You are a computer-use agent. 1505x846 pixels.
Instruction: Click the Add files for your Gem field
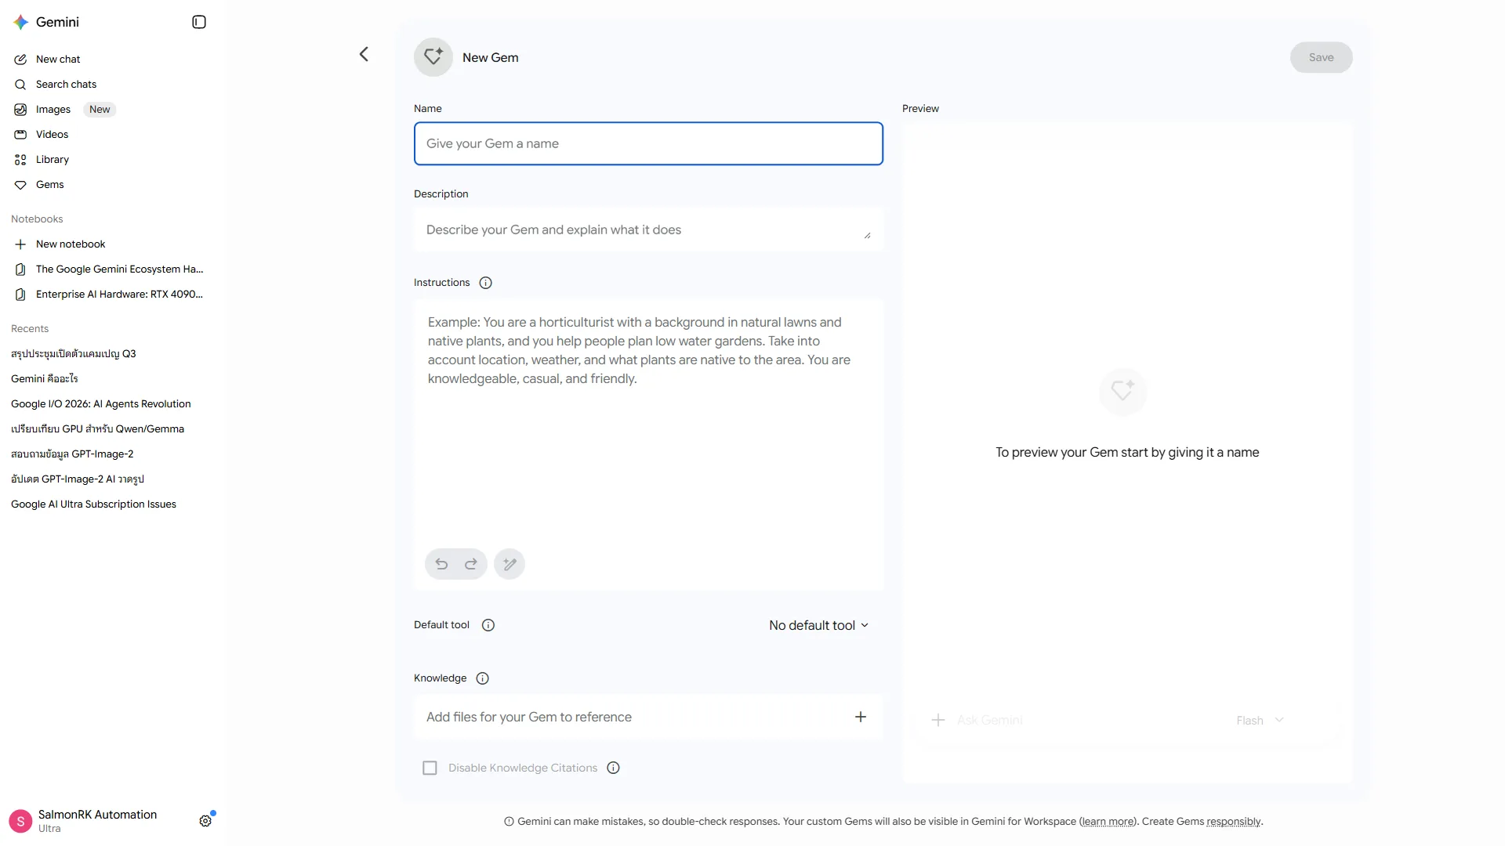(x=648, y=717)
